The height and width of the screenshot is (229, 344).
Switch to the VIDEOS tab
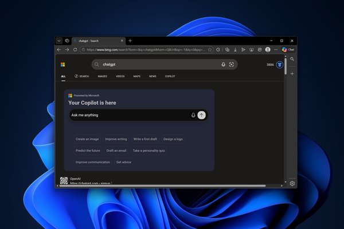(120, 76)
